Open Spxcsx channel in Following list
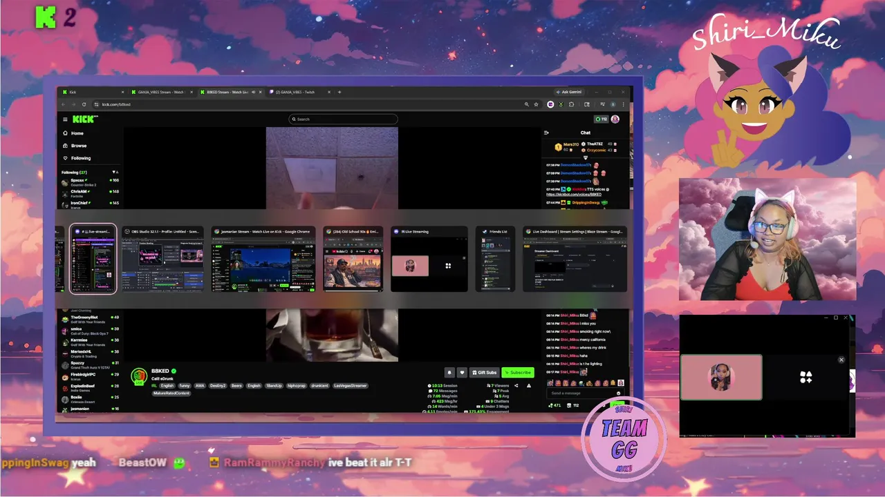 (x=90, y=182)
